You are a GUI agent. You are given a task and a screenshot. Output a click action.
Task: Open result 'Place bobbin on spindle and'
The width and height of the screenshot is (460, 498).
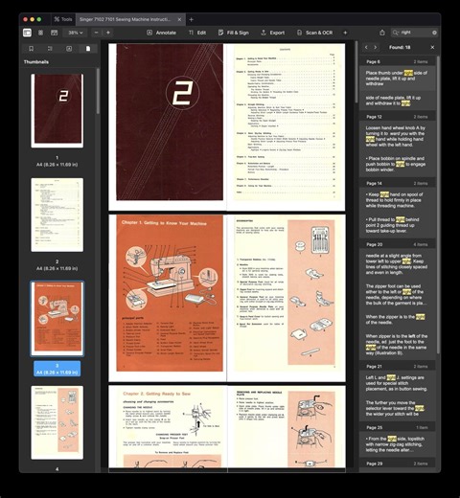pos(398,164)
